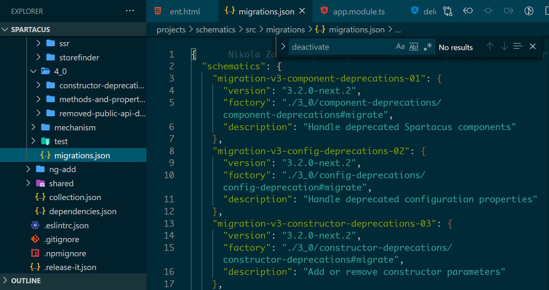Screen dimensions: 549x290
Task: Go to previous find match arrow
Action: tap(490, 47)
